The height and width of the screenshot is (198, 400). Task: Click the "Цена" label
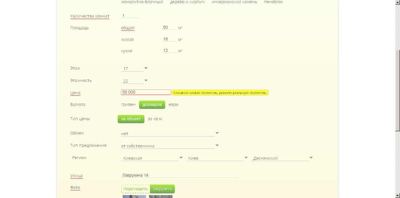pos(75,93)
